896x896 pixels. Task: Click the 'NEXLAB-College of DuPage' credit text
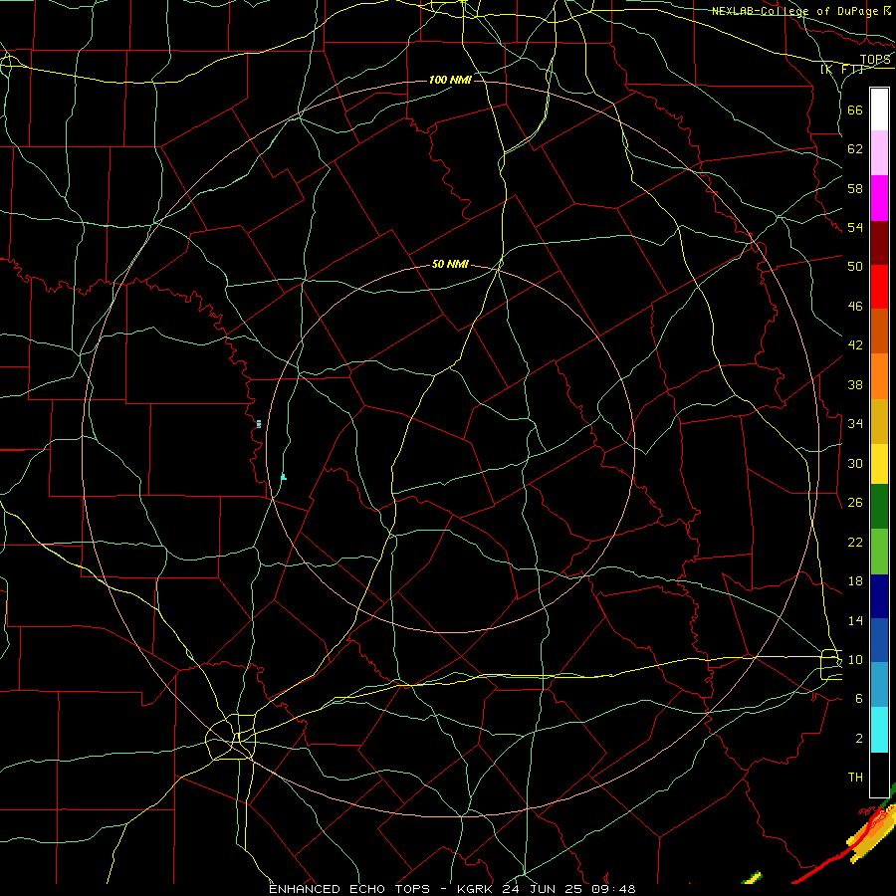pos(794,11)
